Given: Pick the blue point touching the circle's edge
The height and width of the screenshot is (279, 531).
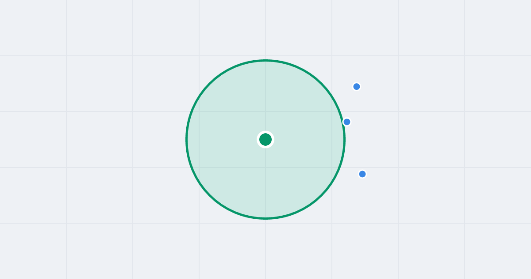Looking at the screenshot, I should coord(347,122).
